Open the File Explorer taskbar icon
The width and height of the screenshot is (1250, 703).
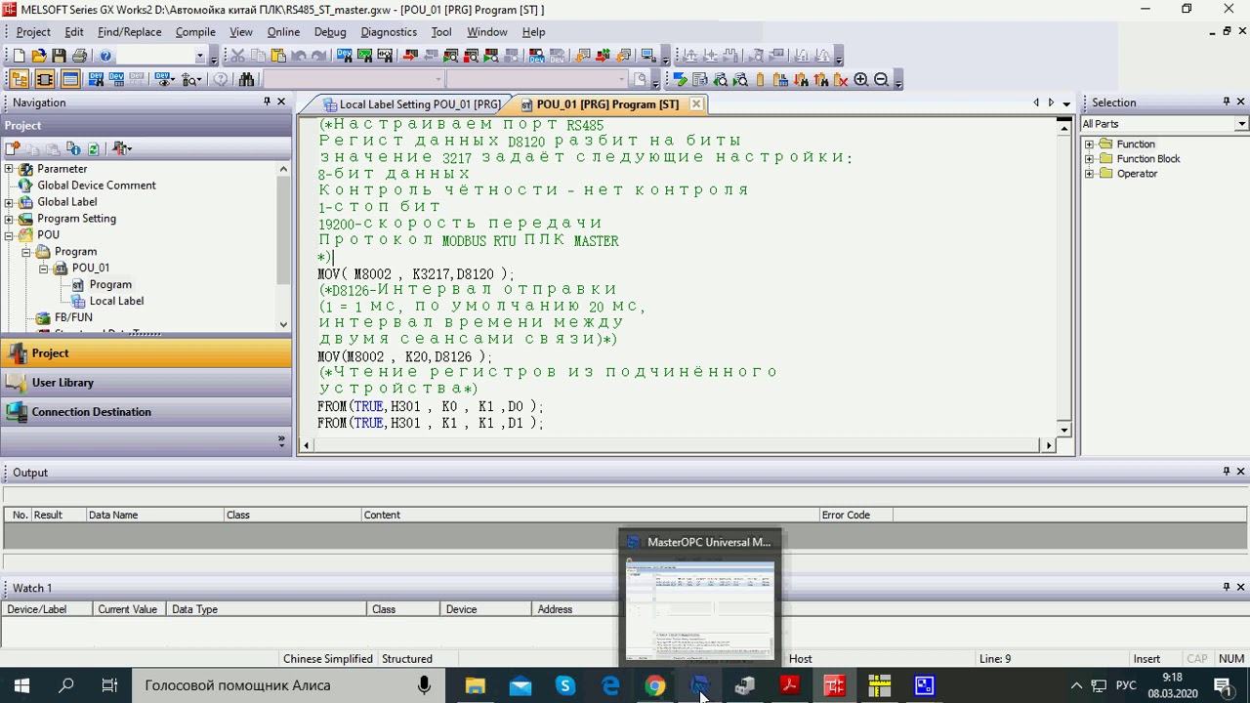(476, 685)
